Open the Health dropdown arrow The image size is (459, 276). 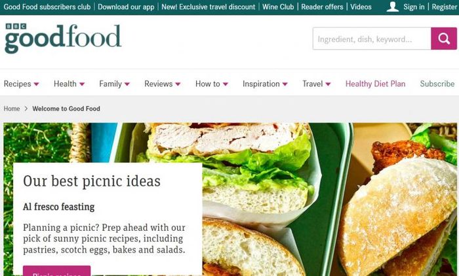pos(82,84)
